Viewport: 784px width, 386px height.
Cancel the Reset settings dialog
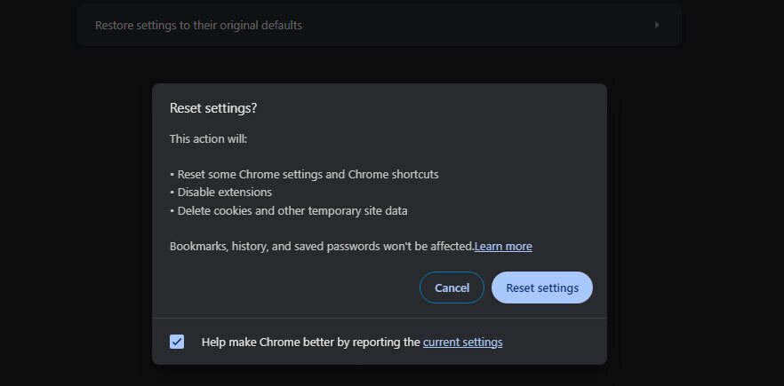(452, 288)
